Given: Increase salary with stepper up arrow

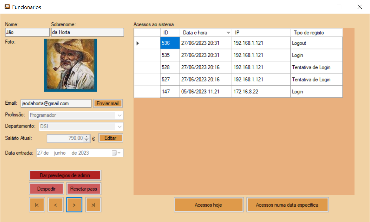Looking at the screenshot, I should (x=87, y=137).
